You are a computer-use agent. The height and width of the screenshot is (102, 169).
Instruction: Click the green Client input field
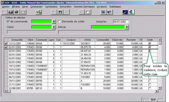[x=42, y=27]
